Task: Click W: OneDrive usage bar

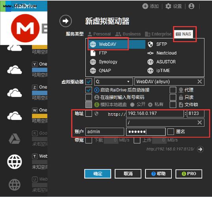Action: [x=40, y=116]
